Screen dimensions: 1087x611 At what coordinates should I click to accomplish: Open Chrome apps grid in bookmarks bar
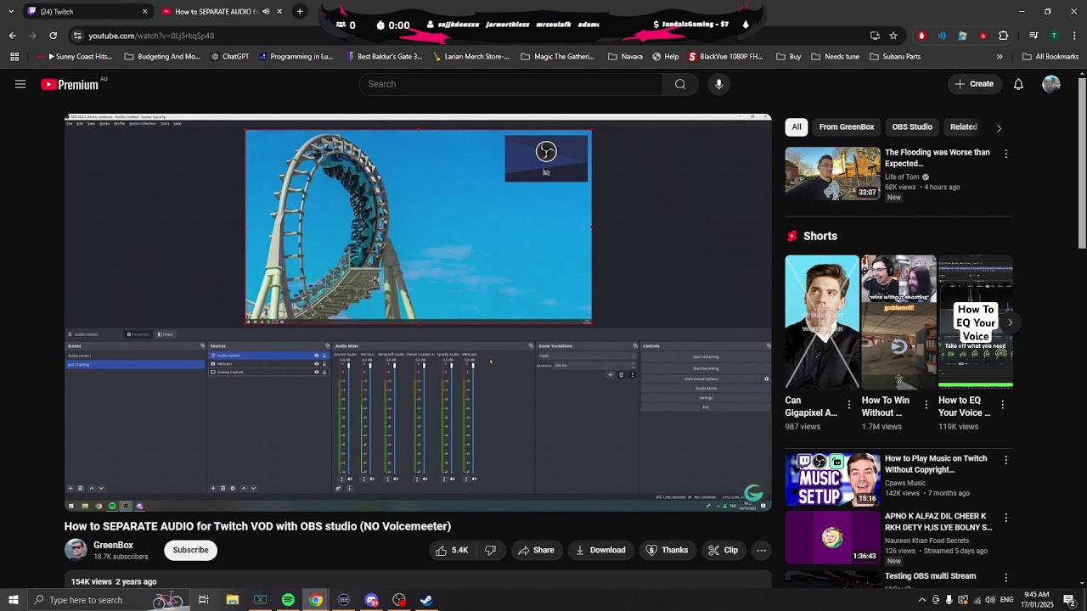coord(14,57)
